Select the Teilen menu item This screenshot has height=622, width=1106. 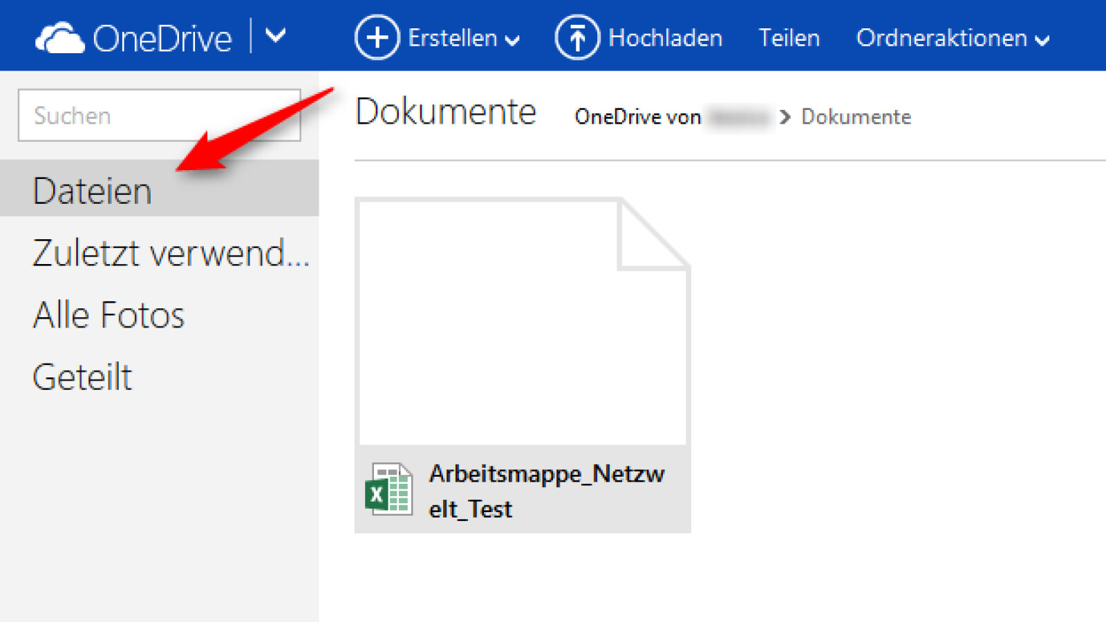click(x=789, y=38)
